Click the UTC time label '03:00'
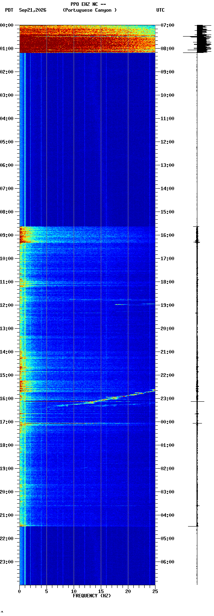Image resolution: width=214 pixels, height=616 pixels. click(167, 492)
